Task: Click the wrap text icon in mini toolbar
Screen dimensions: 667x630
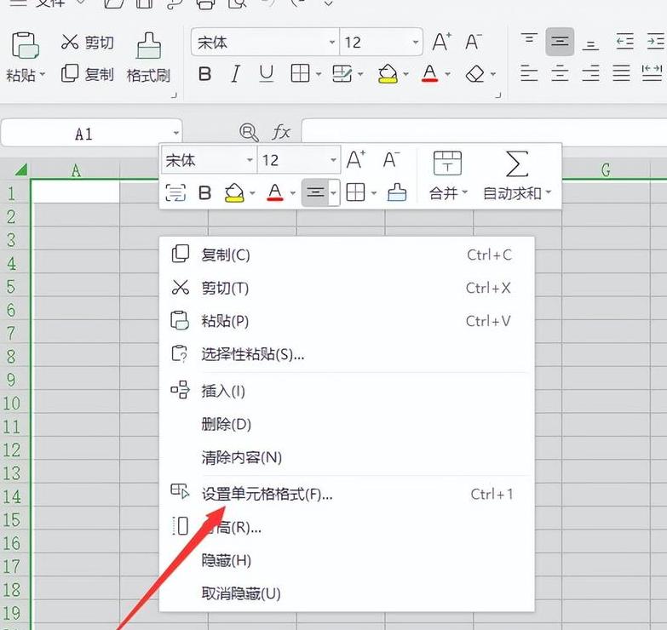Action: point(175,193)
